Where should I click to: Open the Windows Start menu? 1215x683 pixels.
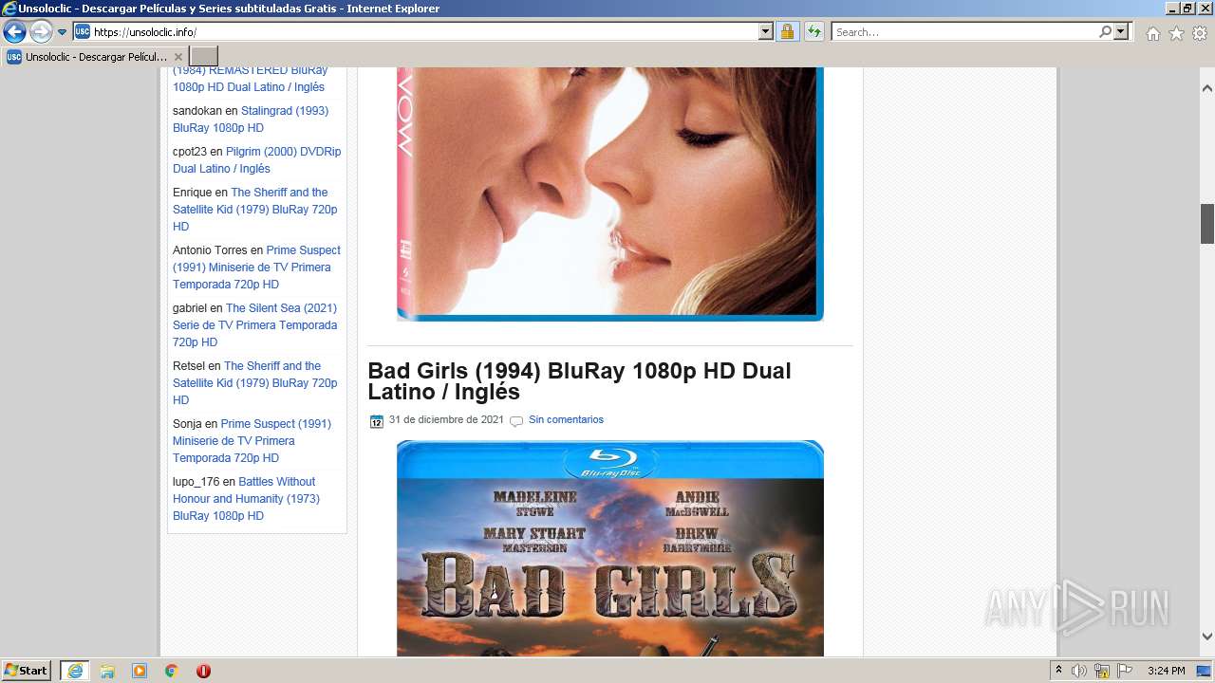pyautogui.click(x=27, y=670)
